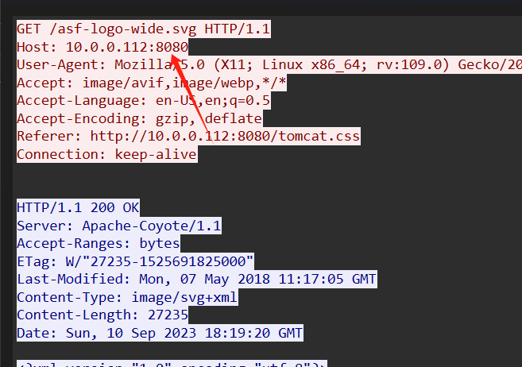Select the Content-Type: image/svg+xml line

pyautogui.click(x=127, y=297)
